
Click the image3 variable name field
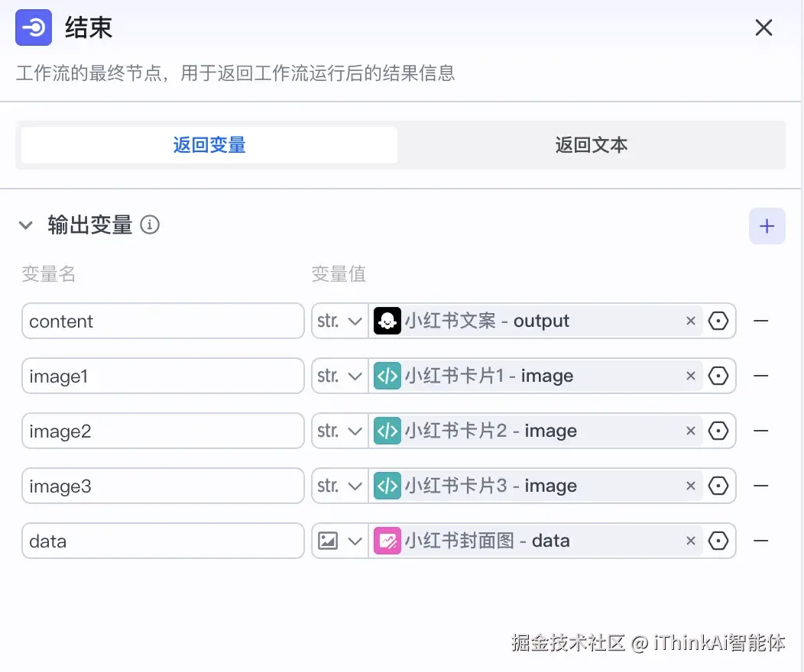click(x=163, y=486)
